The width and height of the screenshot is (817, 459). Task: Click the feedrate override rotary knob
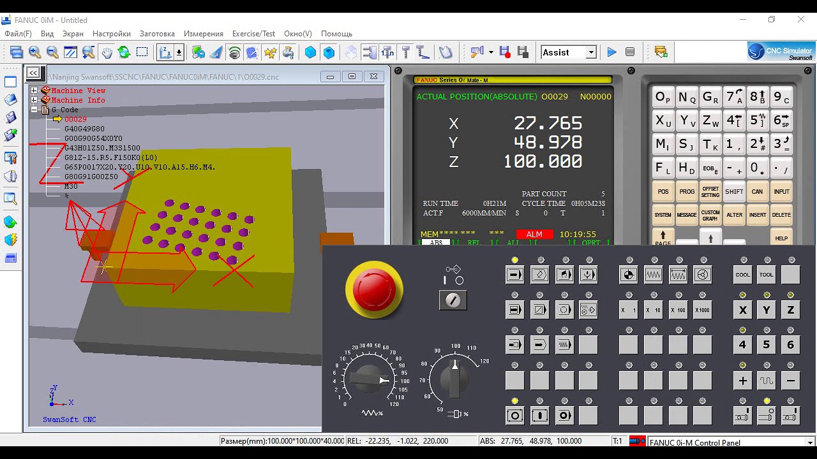(368, 379)
